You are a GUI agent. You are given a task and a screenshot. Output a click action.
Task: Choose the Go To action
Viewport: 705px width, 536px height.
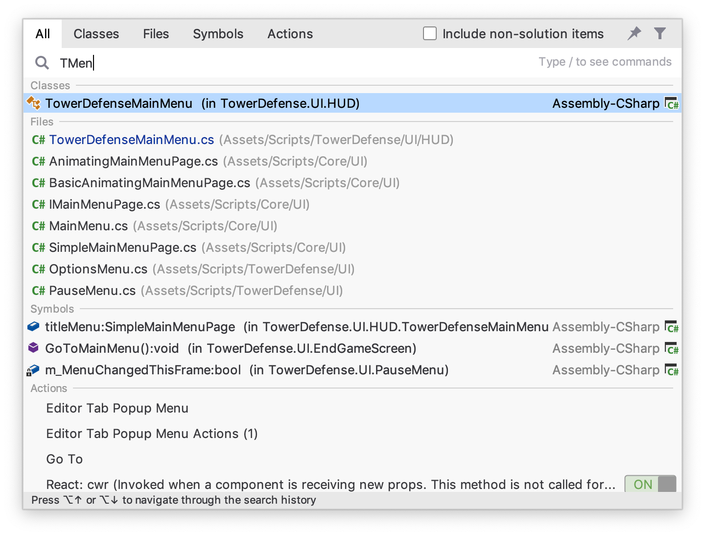352,459
